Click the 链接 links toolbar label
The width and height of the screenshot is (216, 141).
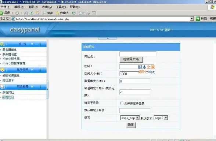coord(213,19)
